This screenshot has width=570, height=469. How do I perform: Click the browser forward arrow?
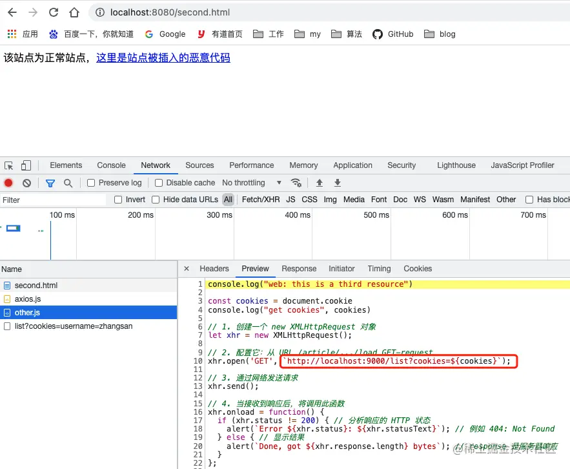[33, 12]
